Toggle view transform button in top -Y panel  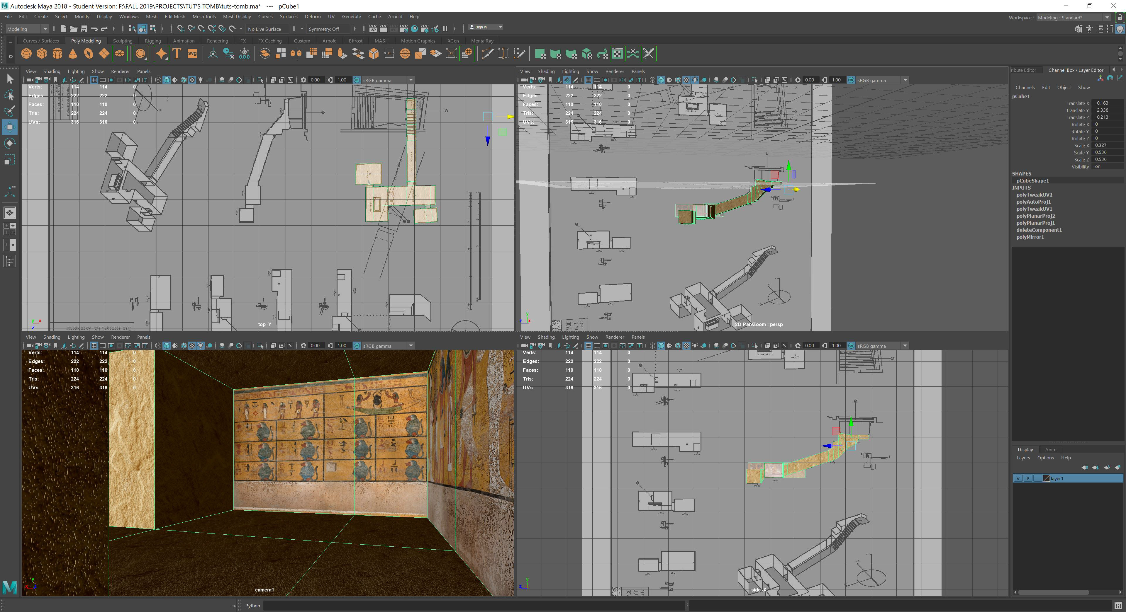tap(357, 80)
